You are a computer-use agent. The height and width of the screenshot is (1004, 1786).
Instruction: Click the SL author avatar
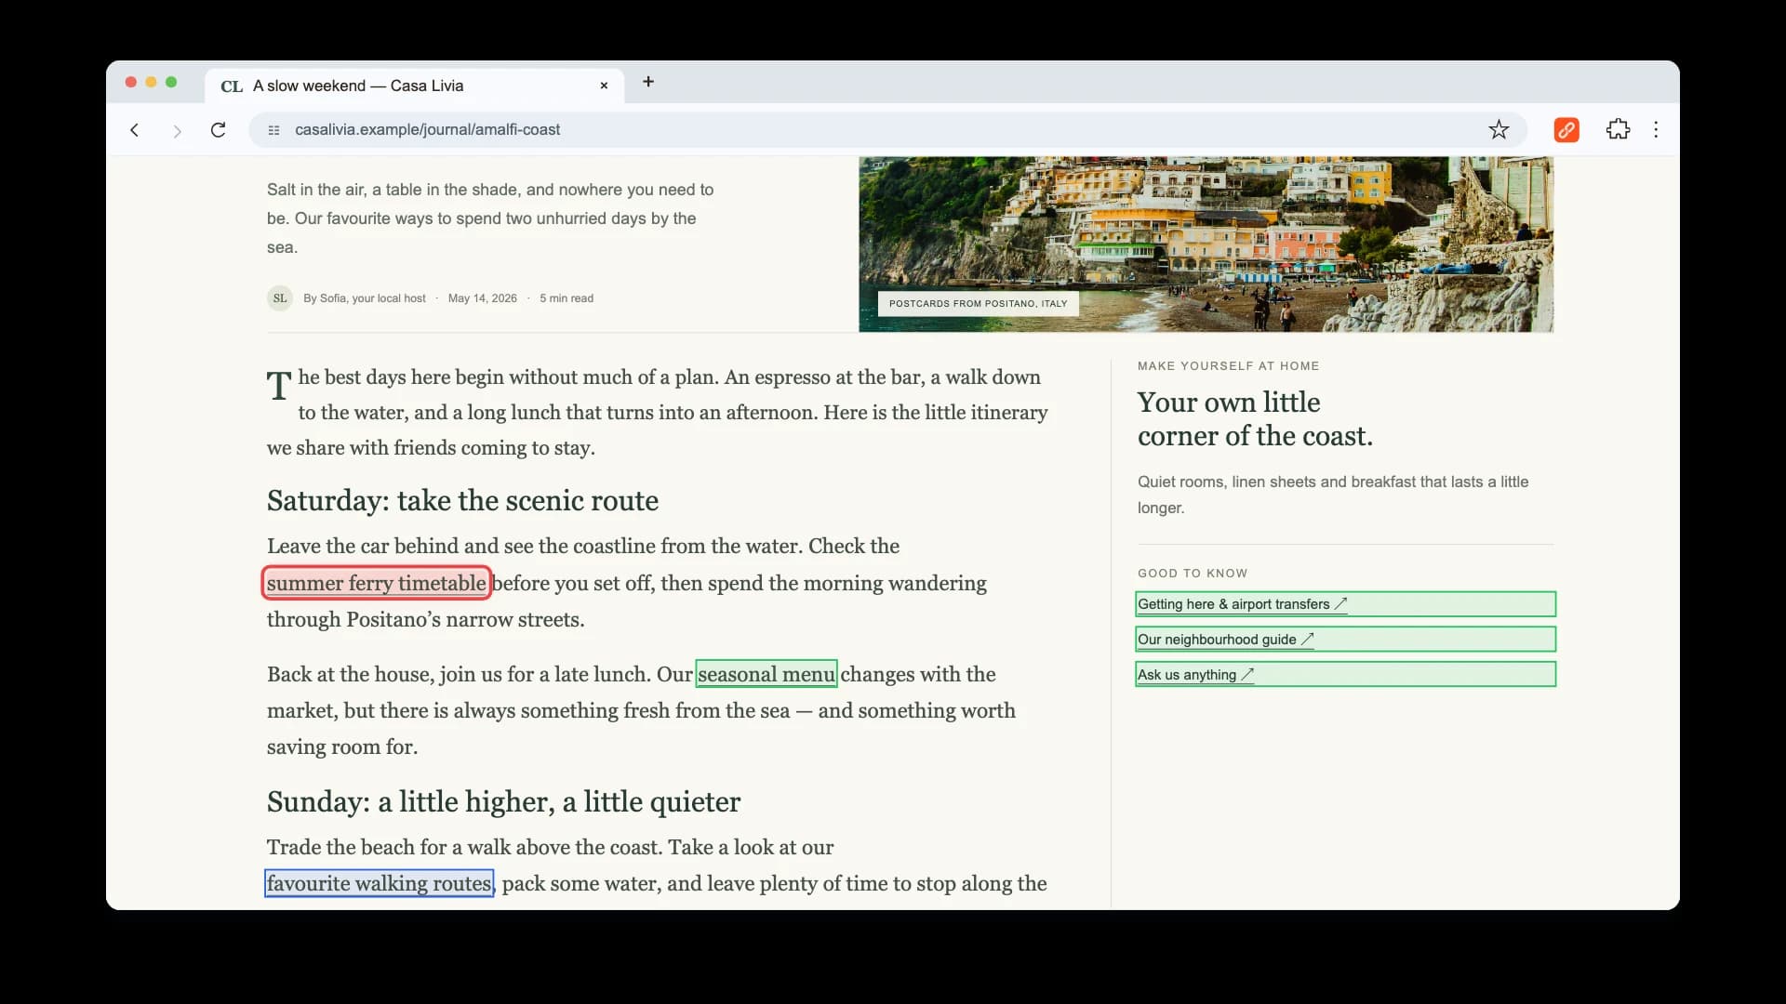pos(280,298)
